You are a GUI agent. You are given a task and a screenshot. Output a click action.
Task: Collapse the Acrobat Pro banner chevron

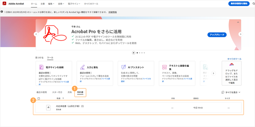[238, 22]
